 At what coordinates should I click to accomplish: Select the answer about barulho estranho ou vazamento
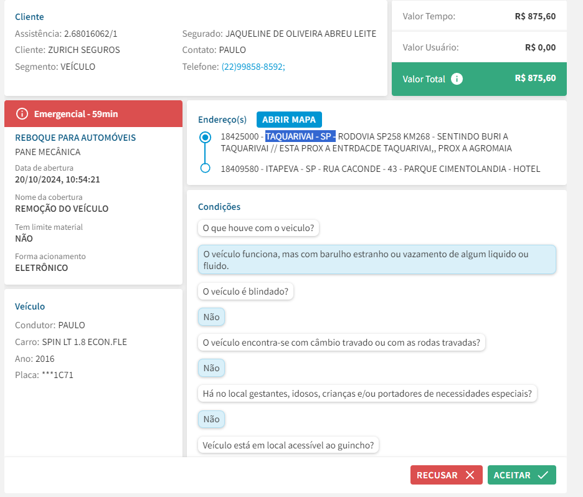pyautogui.click(x=376, y=260)
